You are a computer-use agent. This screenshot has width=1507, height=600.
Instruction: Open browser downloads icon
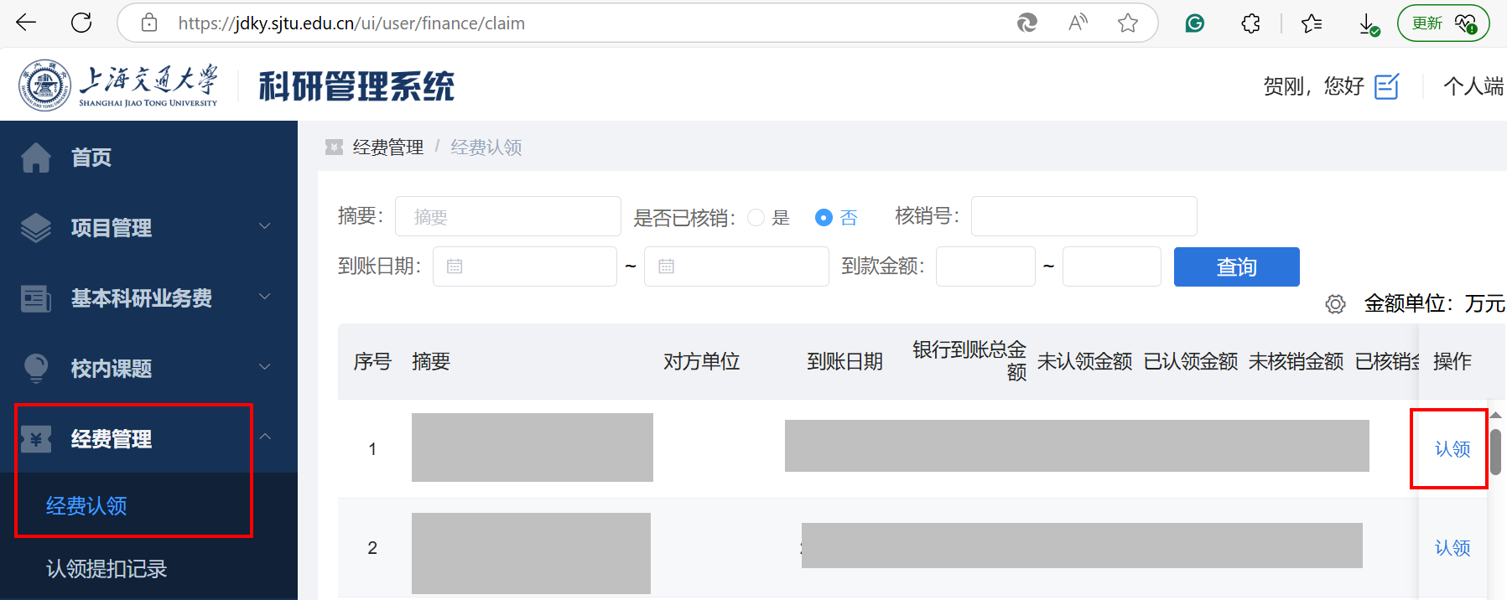[1368, 24]
